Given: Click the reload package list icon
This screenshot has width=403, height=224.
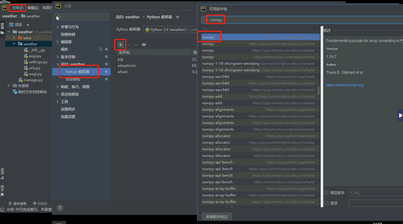Looking at the screenshot, I should point(205,30).
